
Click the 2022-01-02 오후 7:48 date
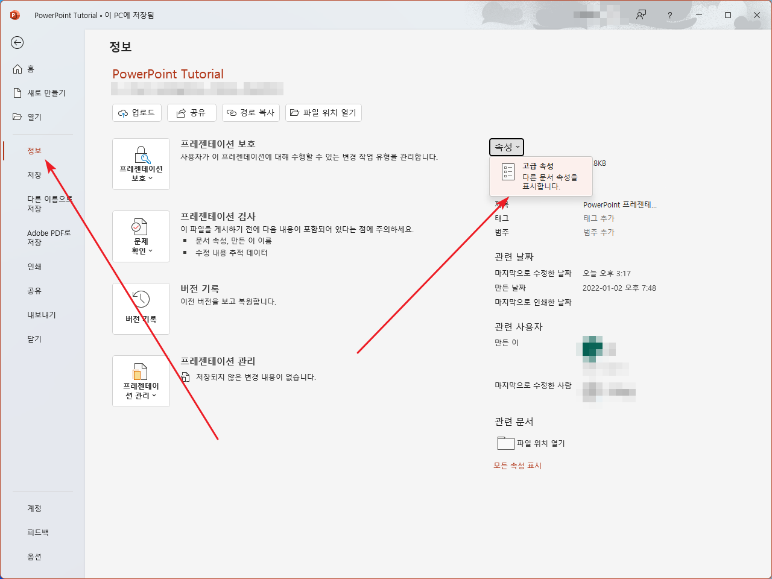619,288
